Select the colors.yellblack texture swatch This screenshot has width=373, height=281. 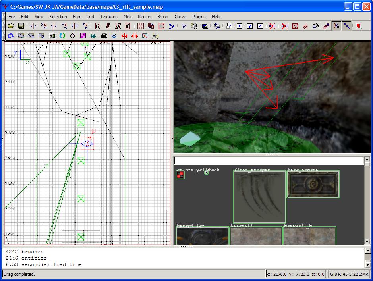click(x=180, y=175)
